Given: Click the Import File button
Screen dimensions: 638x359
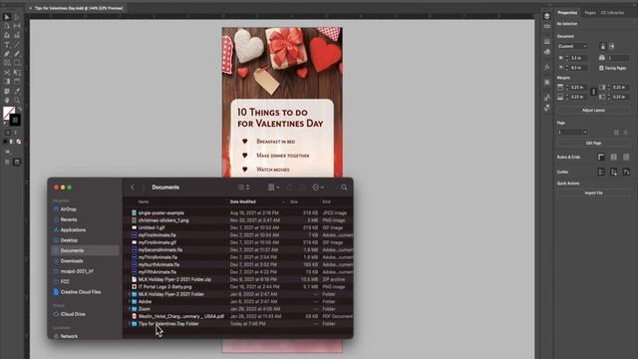Looking at the screenshot, I should [x=593, y=192].
